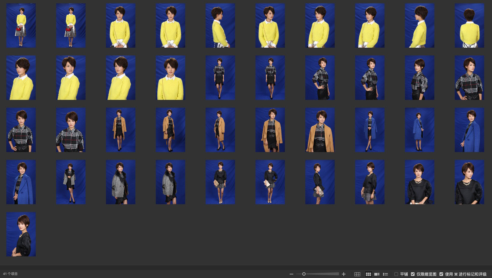Click the plus icon to enlarge thumbnails
The height and width of the screenshot is (278, 492).
click(344, 274)
